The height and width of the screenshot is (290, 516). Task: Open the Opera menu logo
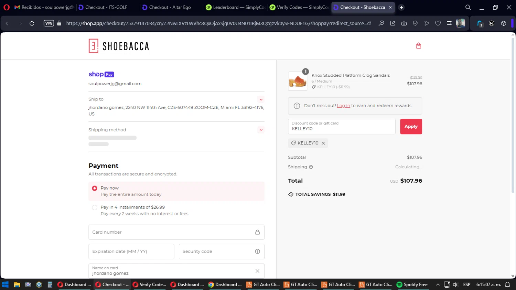(7, 7)
